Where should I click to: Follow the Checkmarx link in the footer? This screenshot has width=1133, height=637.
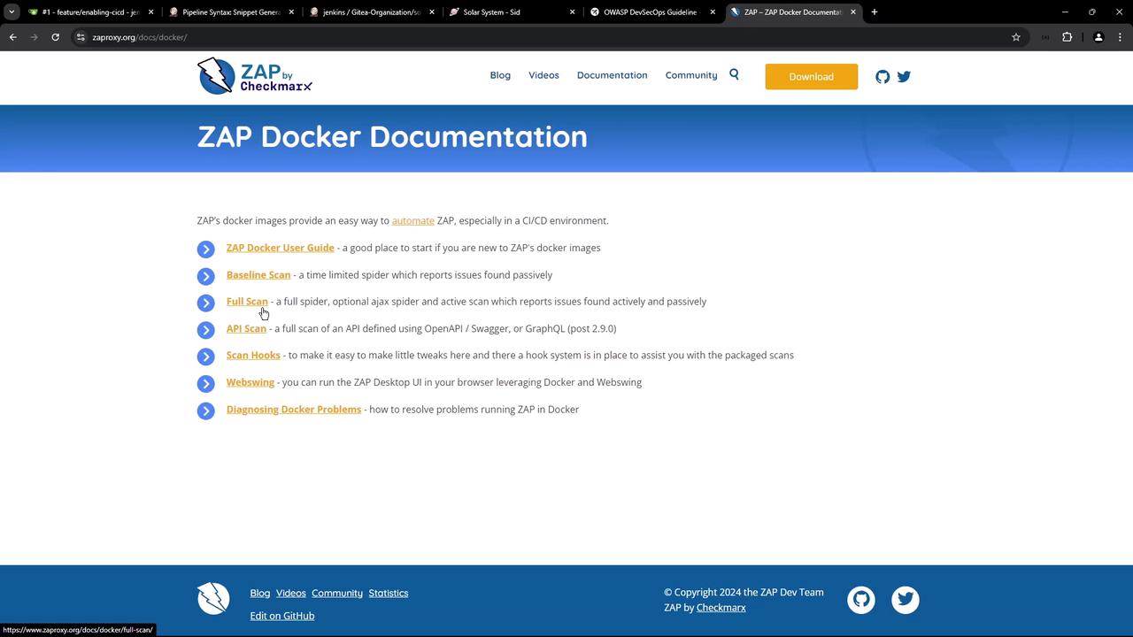pos(721,608)
